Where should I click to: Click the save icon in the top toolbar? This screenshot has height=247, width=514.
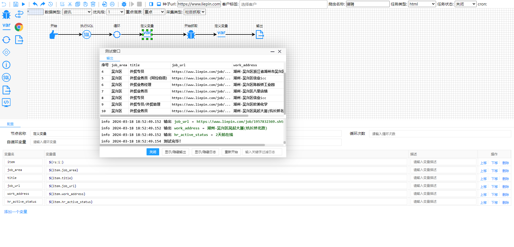click(x=16, y=4)
